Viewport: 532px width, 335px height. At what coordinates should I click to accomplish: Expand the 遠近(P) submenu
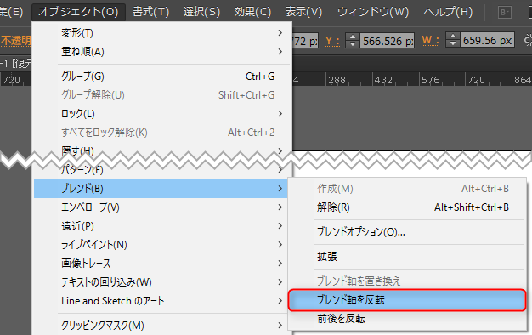[161, 226]
